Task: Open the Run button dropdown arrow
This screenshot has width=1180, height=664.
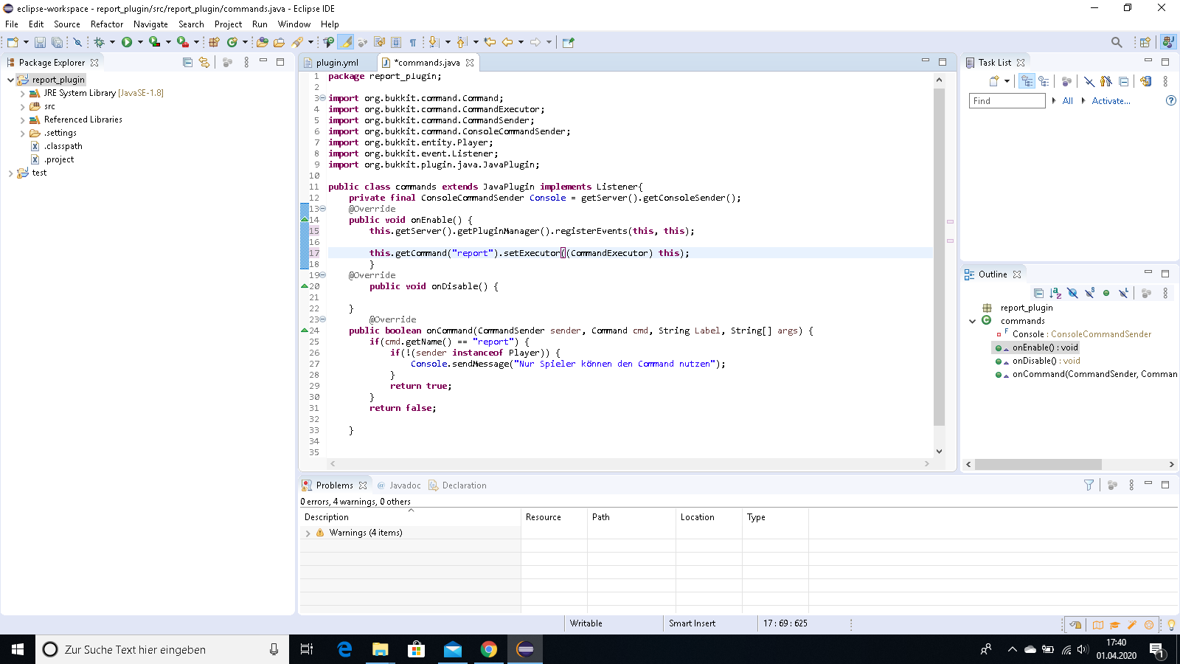Action: point(140,43)
